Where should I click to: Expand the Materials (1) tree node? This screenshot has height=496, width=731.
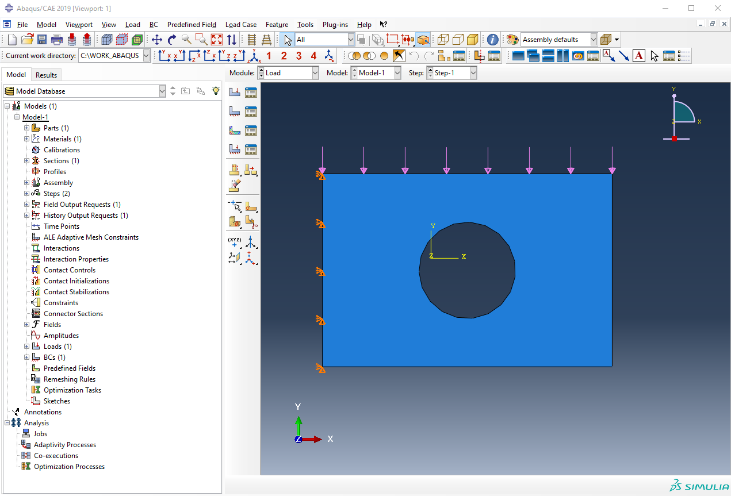(26, 139)
